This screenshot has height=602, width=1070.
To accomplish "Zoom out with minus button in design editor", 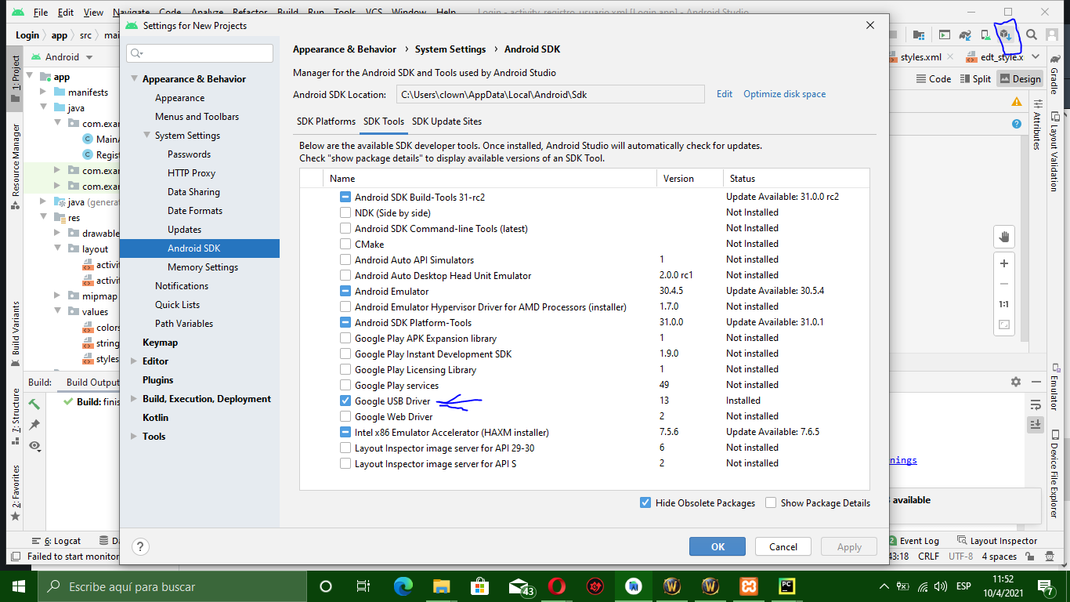I will 1003,284.
